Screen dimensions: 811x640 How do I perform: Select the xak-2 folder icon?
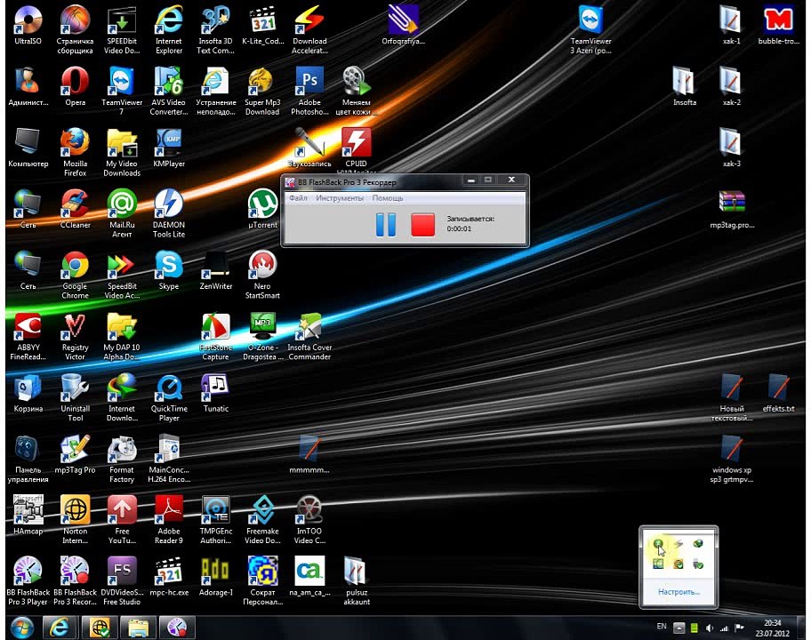pos(731,87)
